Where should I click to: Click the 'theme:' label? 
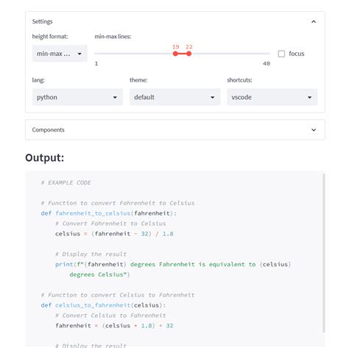tap(138, 80)
